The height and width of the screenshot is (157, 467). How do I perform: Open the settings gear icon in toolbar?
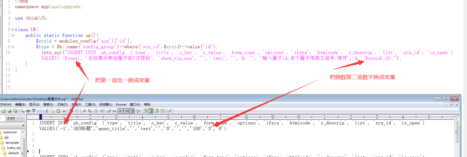(138, 111)
